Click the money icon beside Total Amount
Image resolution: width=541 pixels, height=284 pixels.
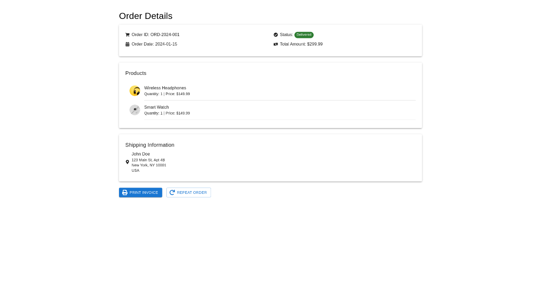[276, 44]
